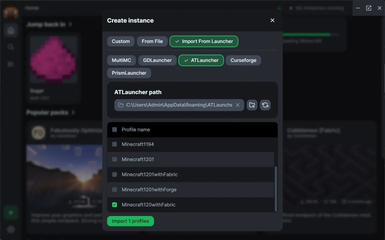Check the Minecraft1194 profile checkbox
Image resolution: width=385 pixels, height=240 pixels.
click(115, 144)
